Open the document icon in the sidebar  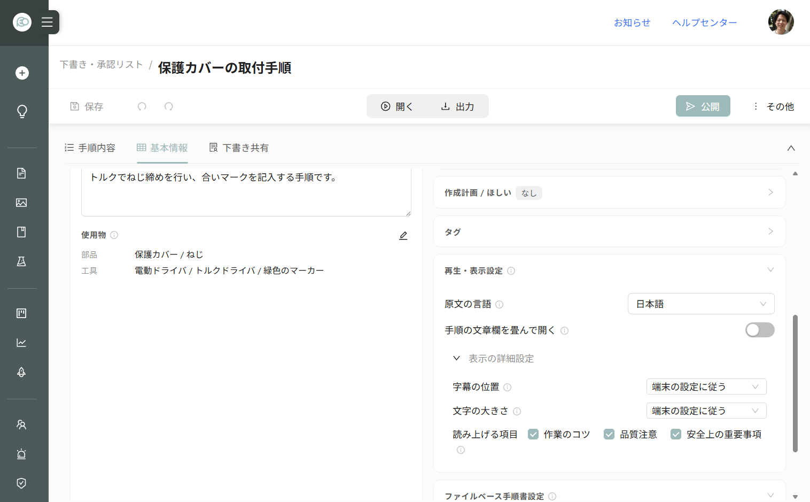[x=21, y=173]
